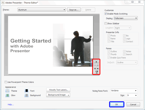
Task: Open the Help... link
Action: 11,104
